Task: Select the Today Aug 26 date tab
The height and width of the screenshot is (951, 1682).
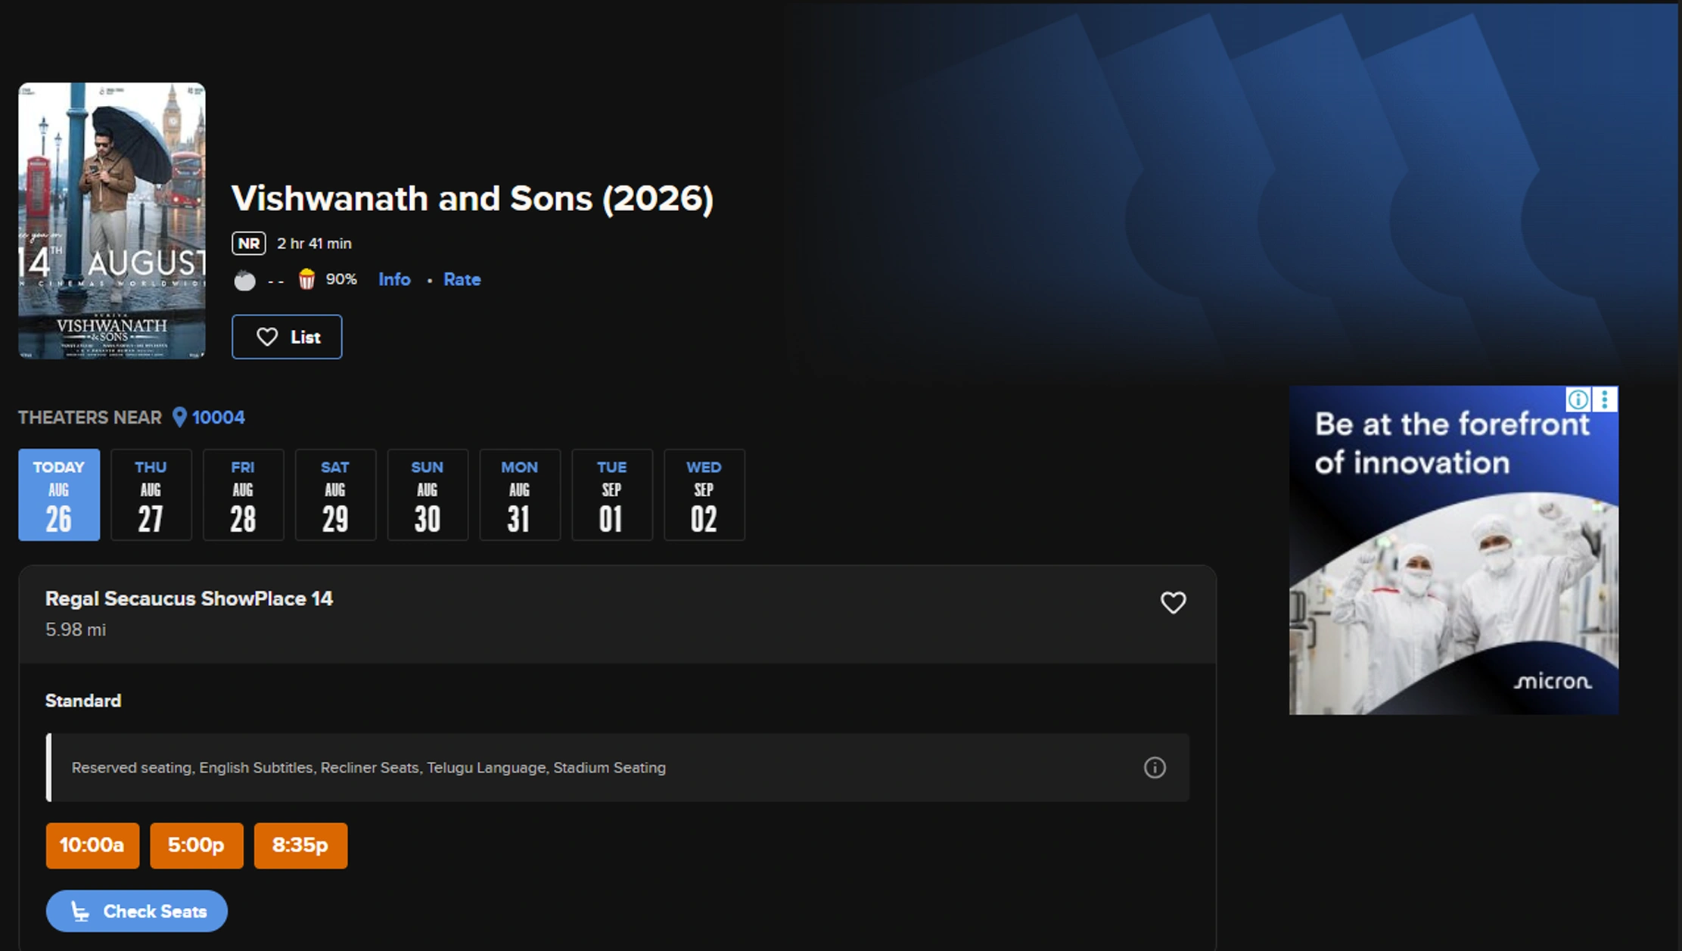Action: click(59, 495)
